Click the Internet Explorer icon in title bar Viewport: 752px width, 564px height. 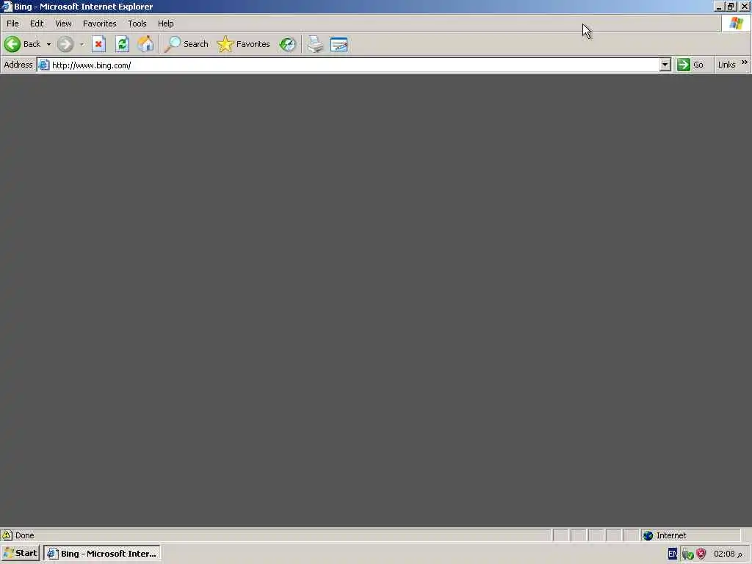pyautogui.click(x=7, y=6)
